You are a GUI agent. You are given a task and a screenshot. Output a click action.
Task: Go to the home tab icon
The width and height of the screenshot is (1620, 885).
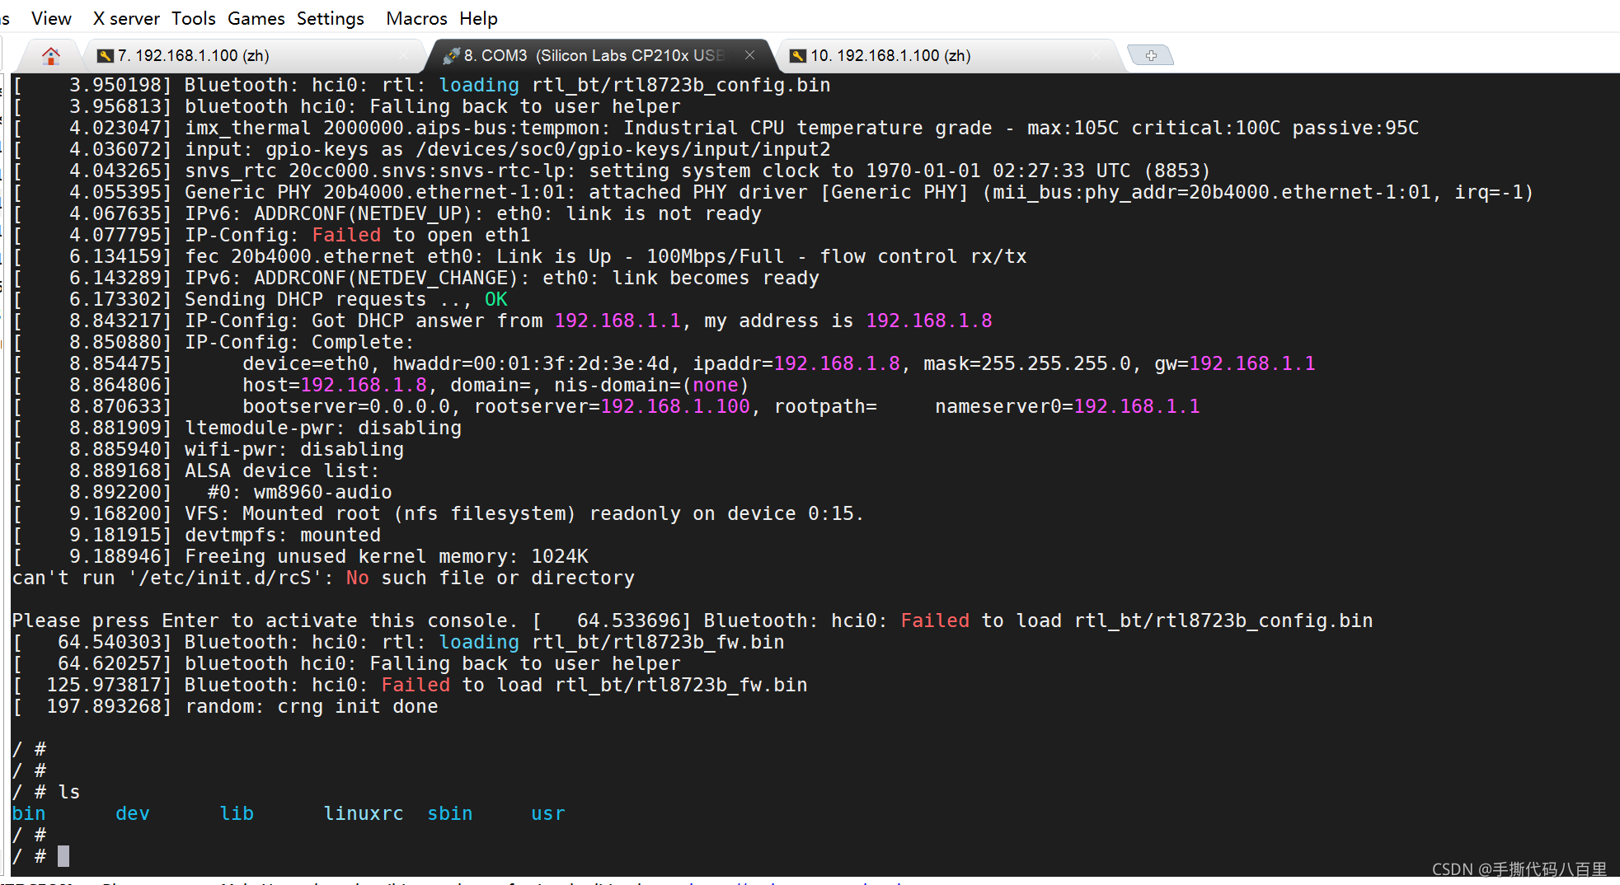point(51,55)
